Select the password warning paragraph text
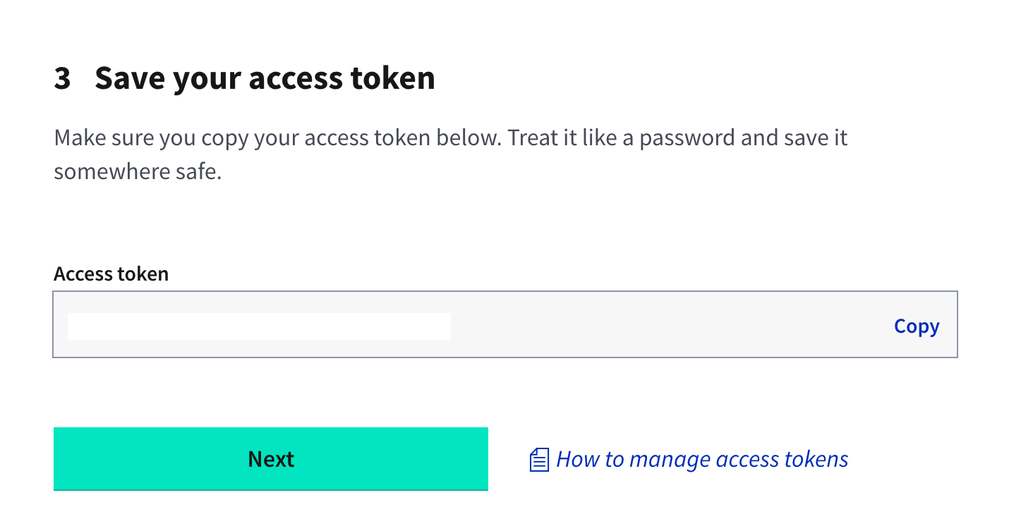 tap(452, 154)
